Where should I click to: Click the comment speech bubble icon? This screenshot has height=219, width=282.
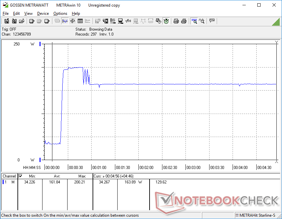(x=212, y=21)
